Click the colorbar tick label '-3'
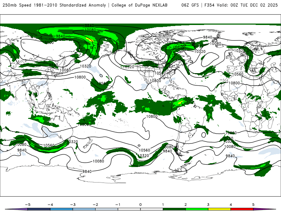Image resolution: width=281 pixels, height=211 pixels. pos(73,205)
